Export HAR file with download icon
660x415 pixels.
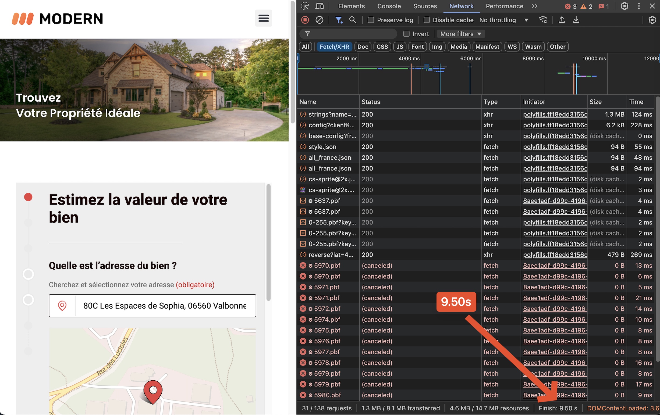(576, 20)
